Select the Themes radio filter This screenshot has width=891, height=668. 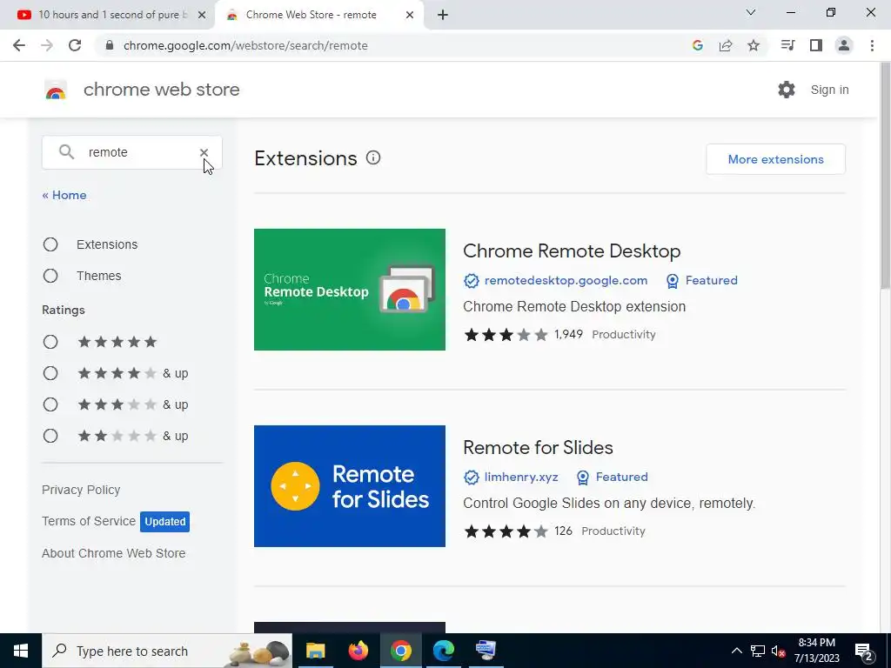pyautogui.click(x=50, y=276)
